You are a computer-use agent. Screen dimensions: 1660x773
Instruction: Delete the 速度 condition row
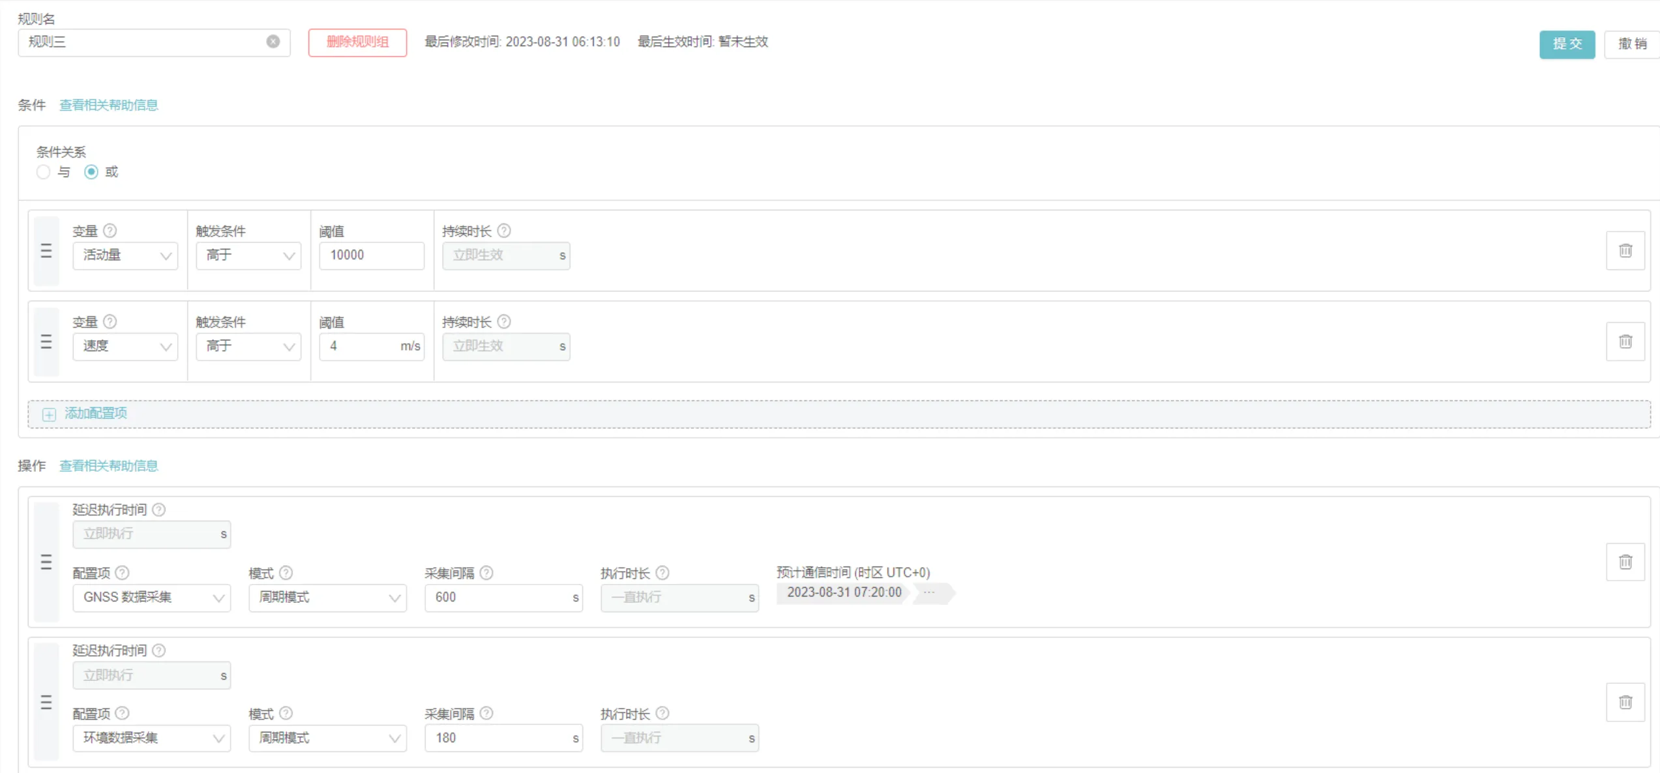[x=1625, y=342]
